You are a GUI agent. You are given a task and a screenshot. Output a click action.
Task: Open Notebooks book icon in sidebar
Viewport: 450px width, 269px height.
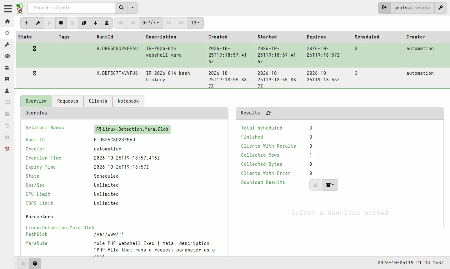pos(7,79)
